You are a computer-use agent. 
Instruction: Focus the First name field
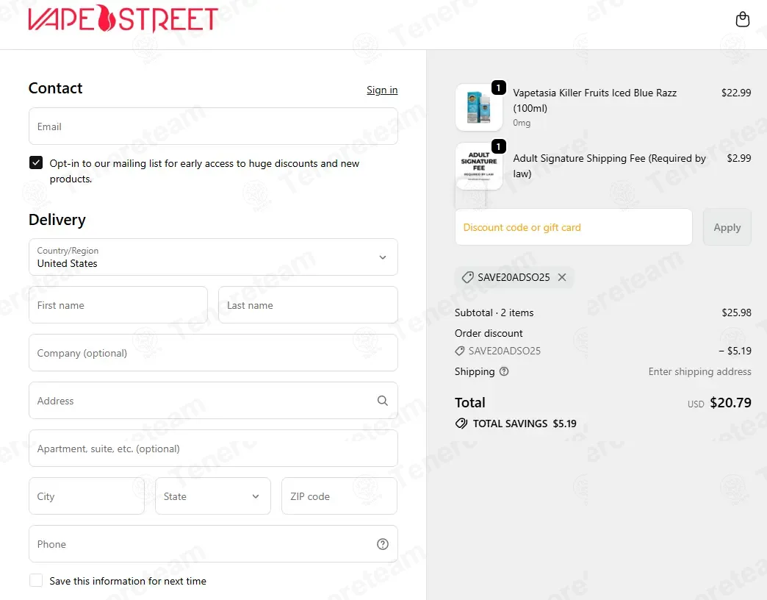(x=118, y=305)
